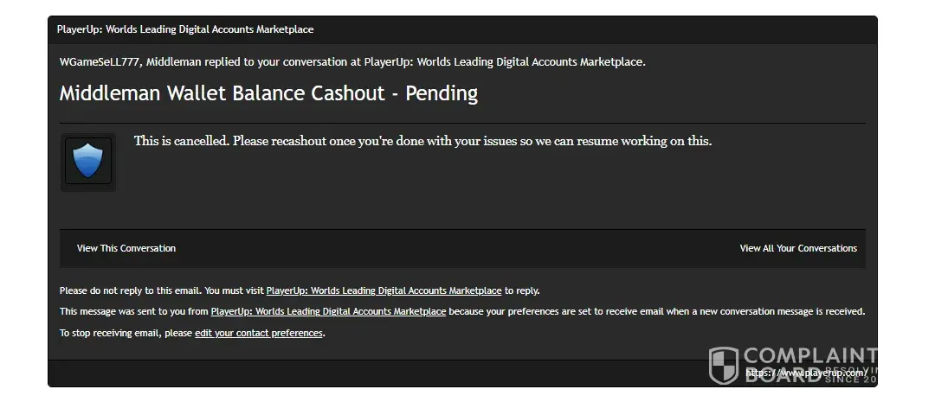935x402 pixels.
Task: Click the 'To stop receiving email, please' text
Action: [x=126, y=333]
